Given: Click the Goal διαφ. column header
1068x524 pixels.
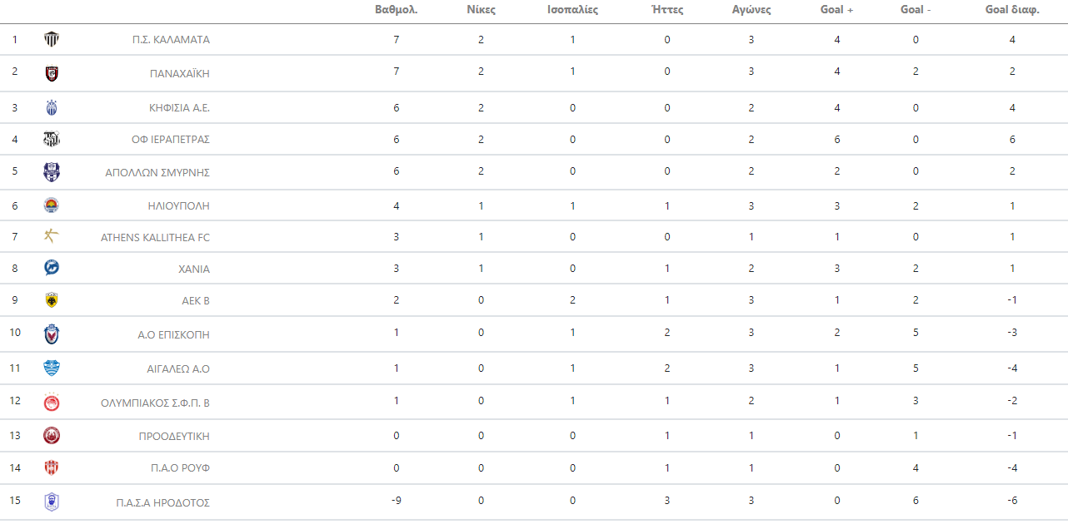Looking at the screenshot, I should coord(1012,11).
